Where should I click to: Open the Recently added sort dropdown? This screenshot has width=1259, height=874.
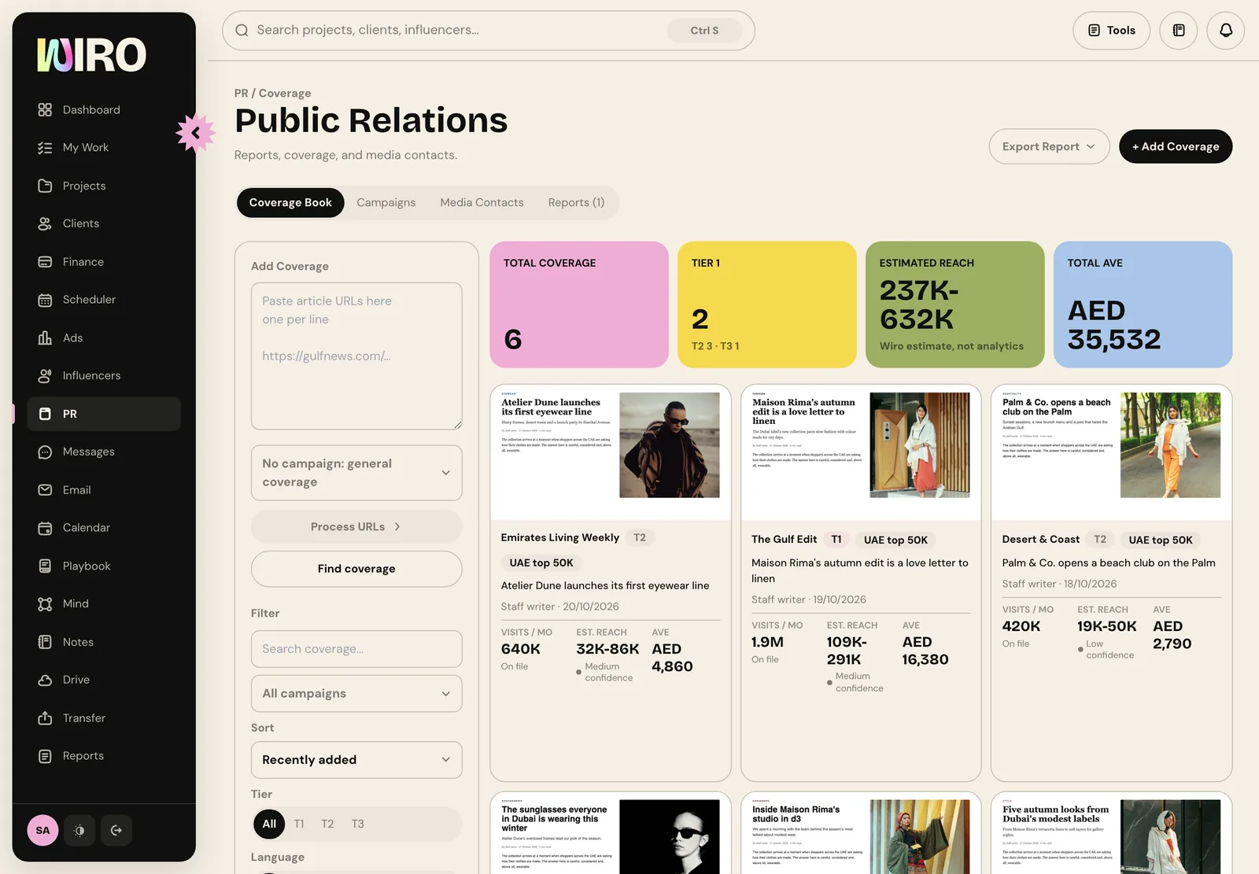(x=356, y=760)
